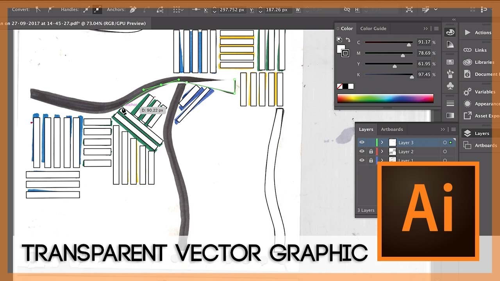Click the Y coordinate field
500x281 pixels.
click(279, 10)
